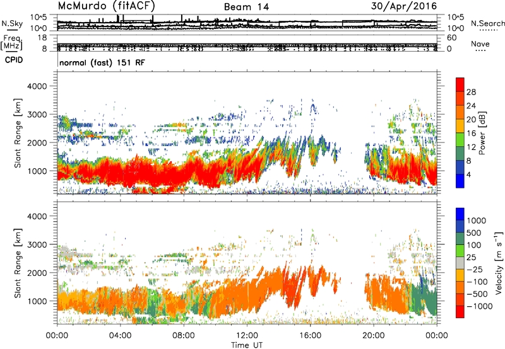505x349 pixels.
Task: Click the 'Slant Range [km]' label of the velocity panel
Action: [x=18, y=263]
